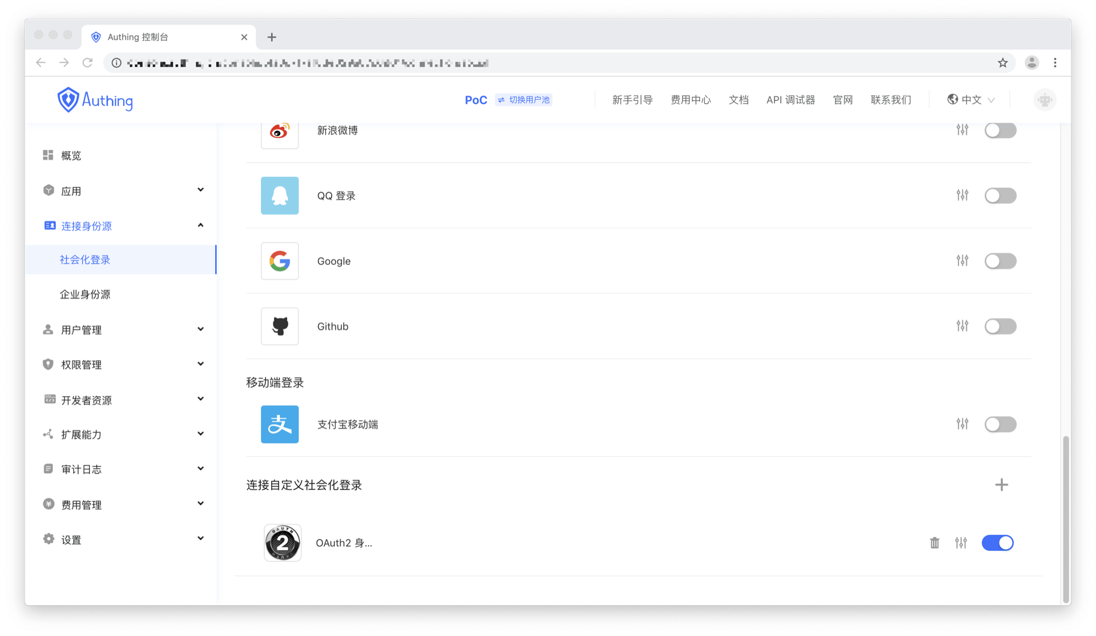Viewport: 1096px width, 636px height.
Task: Click the Authing shield logo
Action: 95,100
